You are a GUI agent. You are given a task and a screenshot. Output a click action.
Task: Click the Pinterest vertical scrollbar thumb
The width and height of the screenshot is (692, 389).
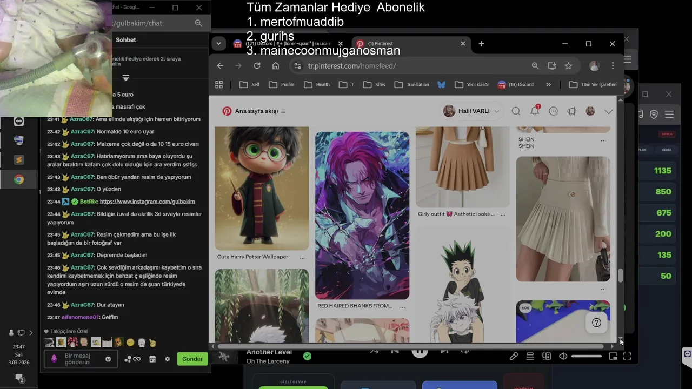[x=620, y=275]
